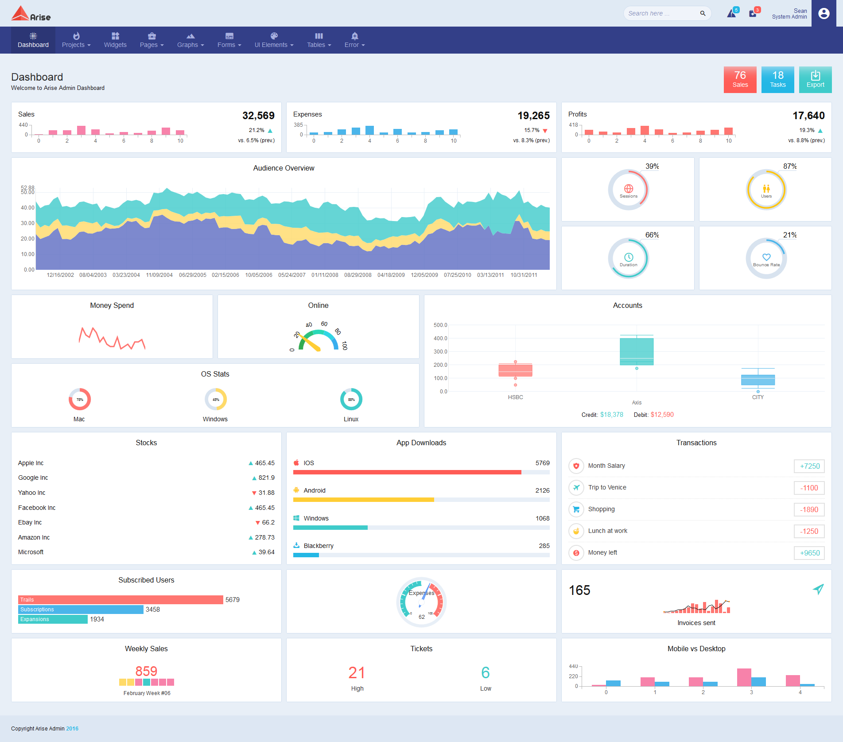Click the Export button
This screenshot has width=843, height=742.
click(x=815, y=80)
